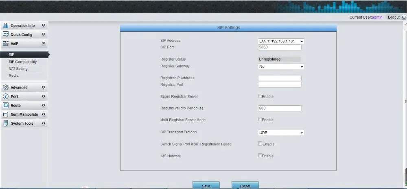
Task: Click the Registrar IP Address field
Action: (280, 78)
